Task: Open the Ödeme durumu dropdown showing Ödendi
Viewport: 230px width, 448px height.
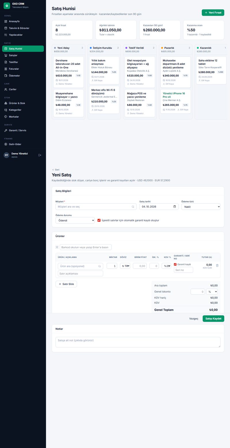Action: tap(75, 220)
